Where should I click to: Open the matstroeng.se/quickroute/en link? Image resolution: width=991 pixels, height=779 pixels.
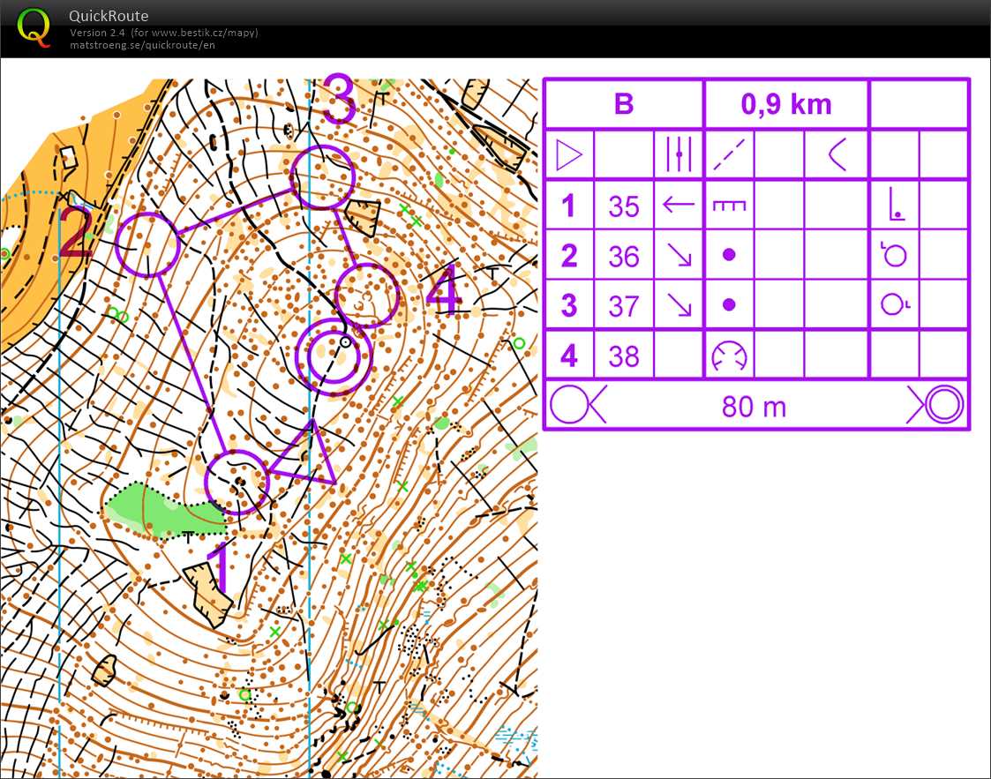click(142, 45)
